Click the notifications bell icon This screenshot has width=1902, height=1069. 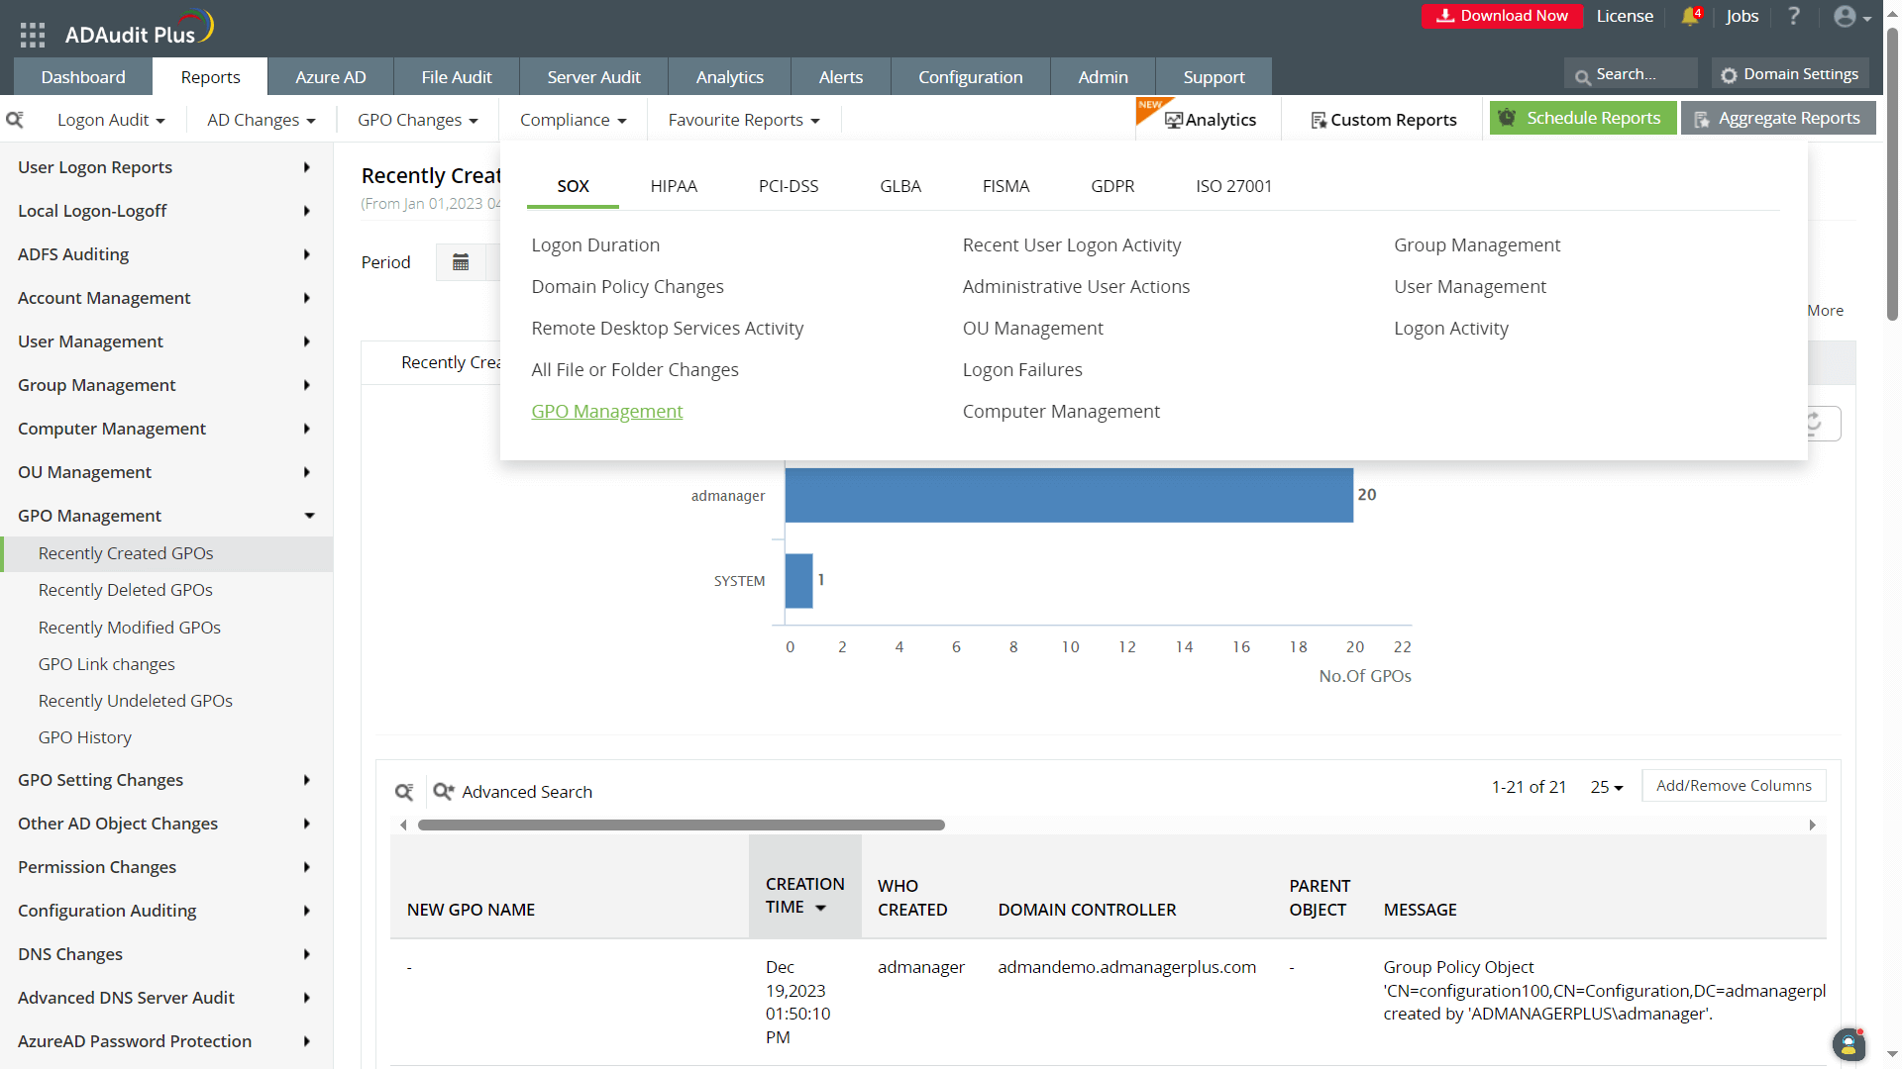pyautogui.click(x=1690, y=17)
